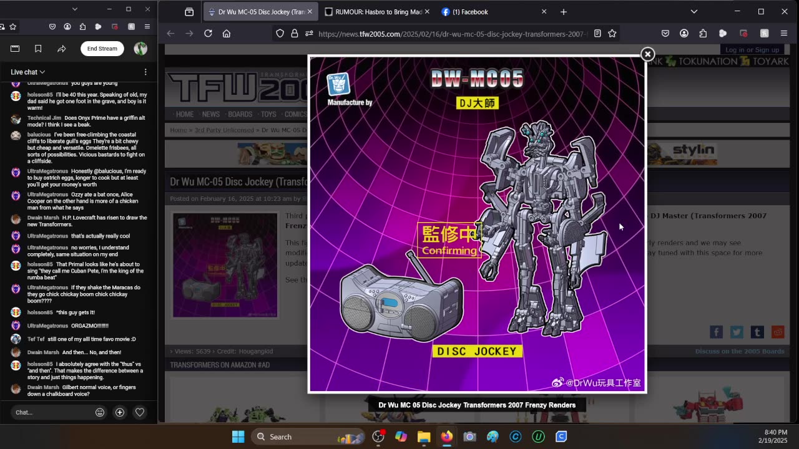Share article on Twitter
The image size is (799, 449).
(737, 332)
